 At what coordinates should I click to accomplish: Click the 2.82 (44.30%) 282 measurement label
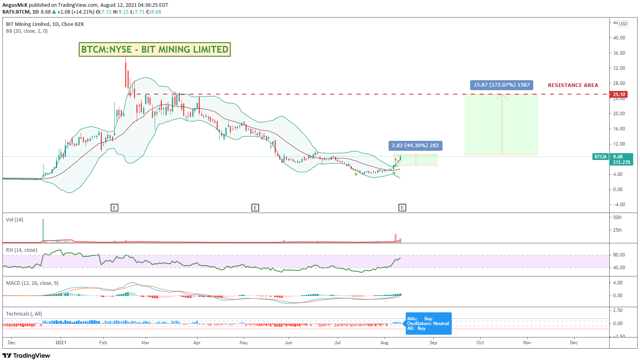pyautogui.click(x=415, y=146)
